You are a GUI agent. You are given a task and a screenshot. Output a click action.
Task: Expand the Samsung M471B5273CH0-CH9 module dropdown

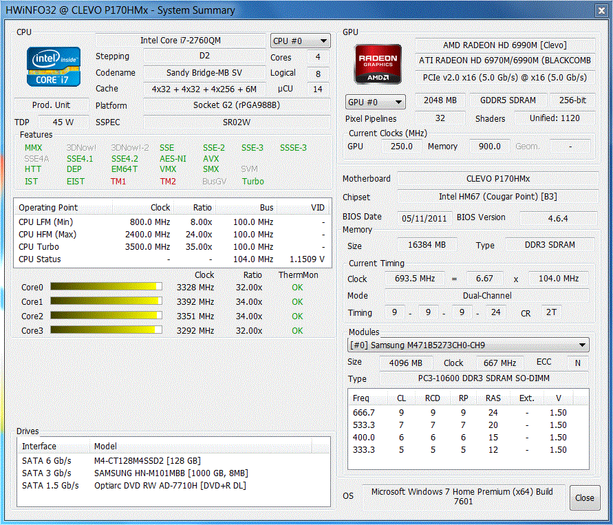pyautogui.click(x=468, y=345)
